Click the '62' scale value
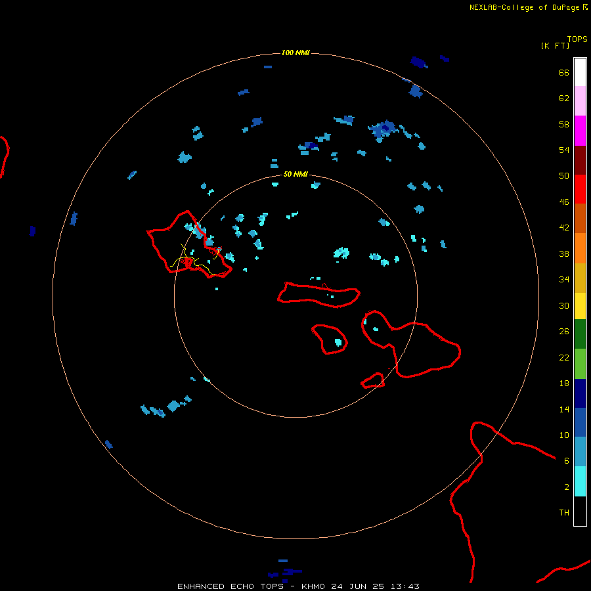The height and width of the screenshot is (591, 591). point(564,98)
